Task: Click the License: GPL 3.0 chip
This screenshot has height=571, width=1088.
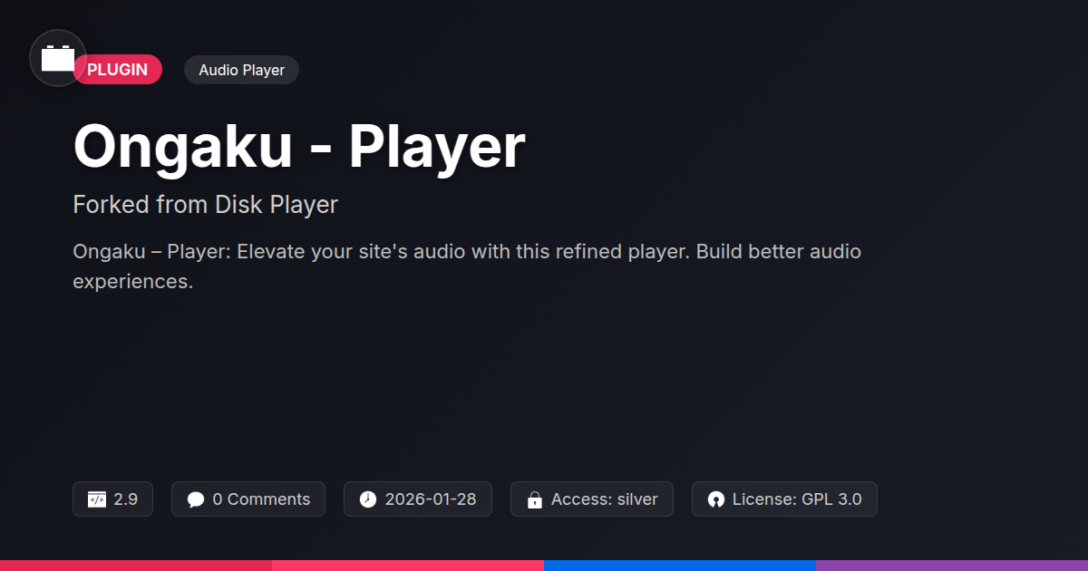Action: click(x=784, y=499)
